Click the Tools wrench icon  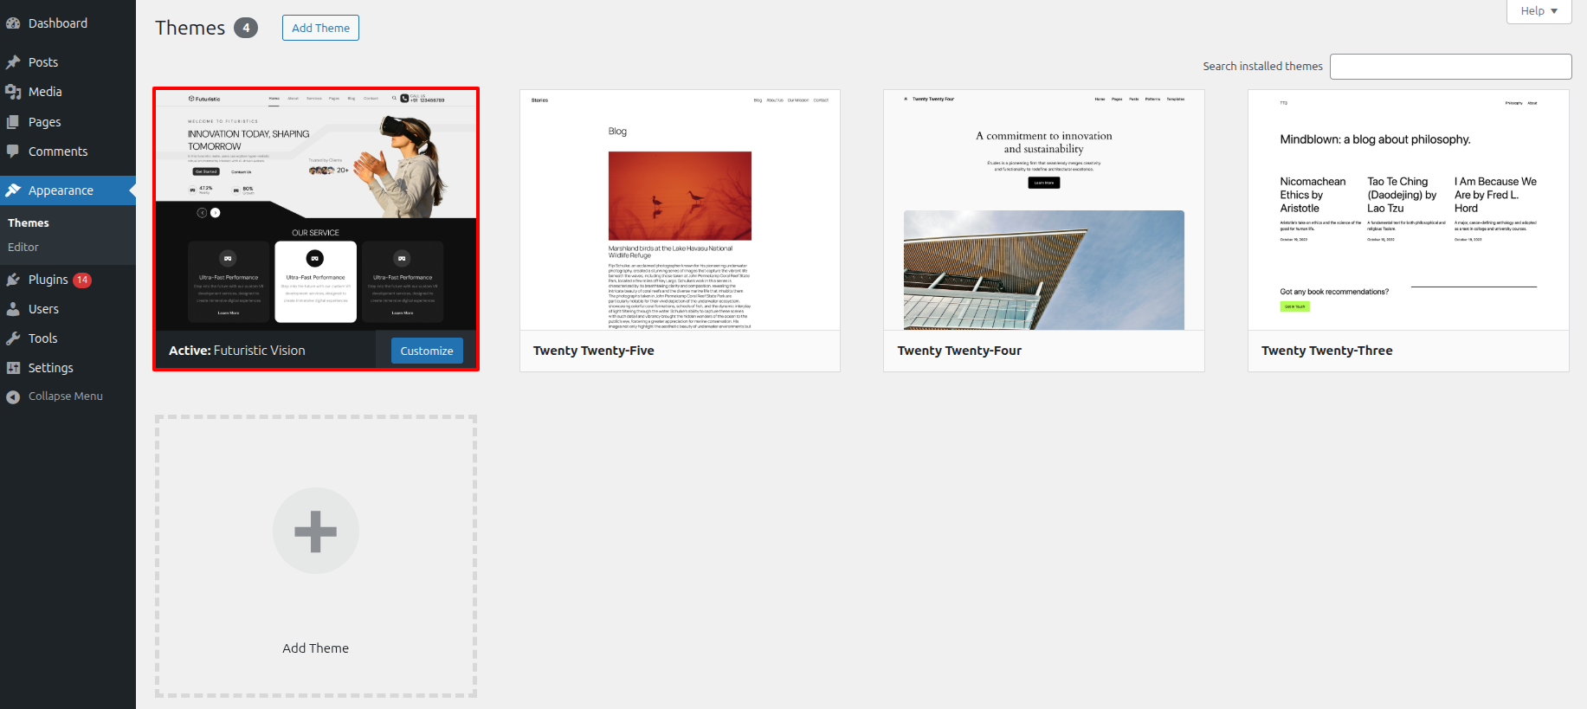13,338
